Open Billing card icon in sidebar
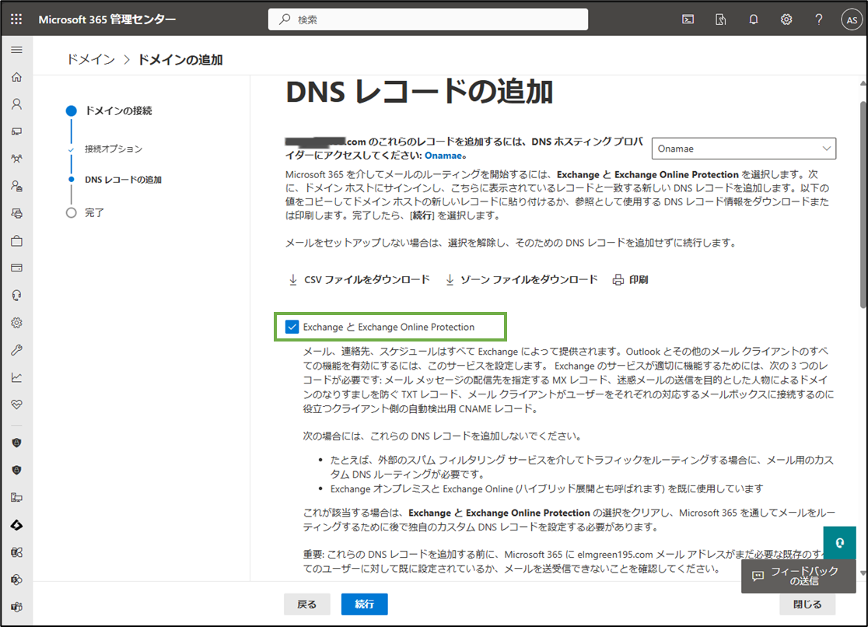 pos(16,268)
